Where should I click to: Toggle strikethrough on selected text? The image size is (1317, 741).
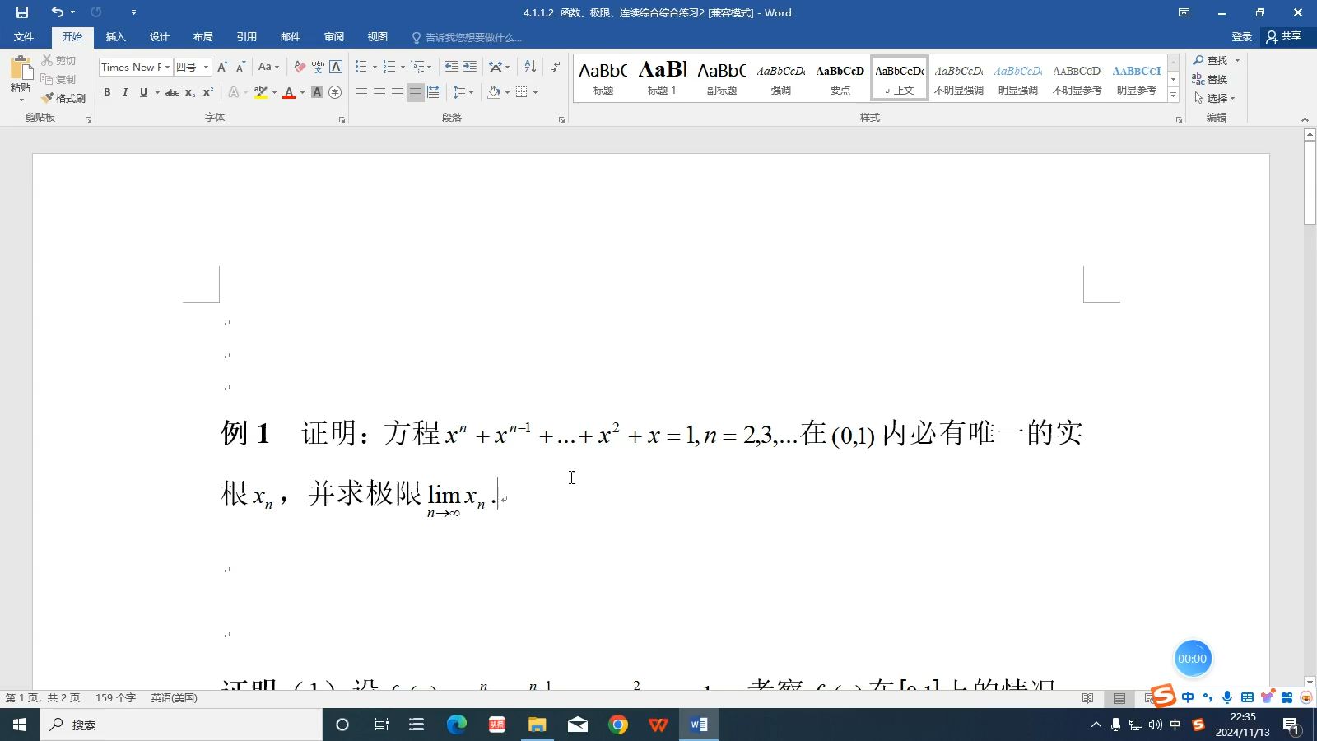pos(171,92)
